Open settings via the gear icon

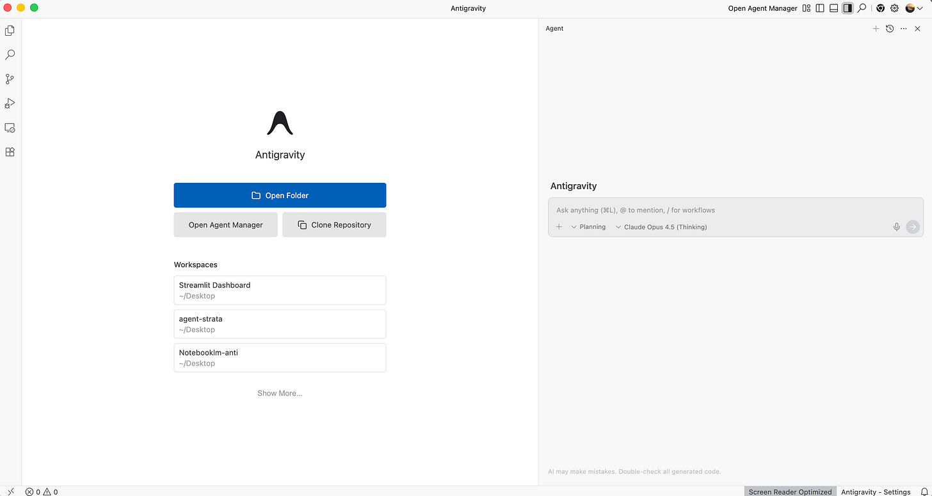pyautogui.click(x=895, y=8)
